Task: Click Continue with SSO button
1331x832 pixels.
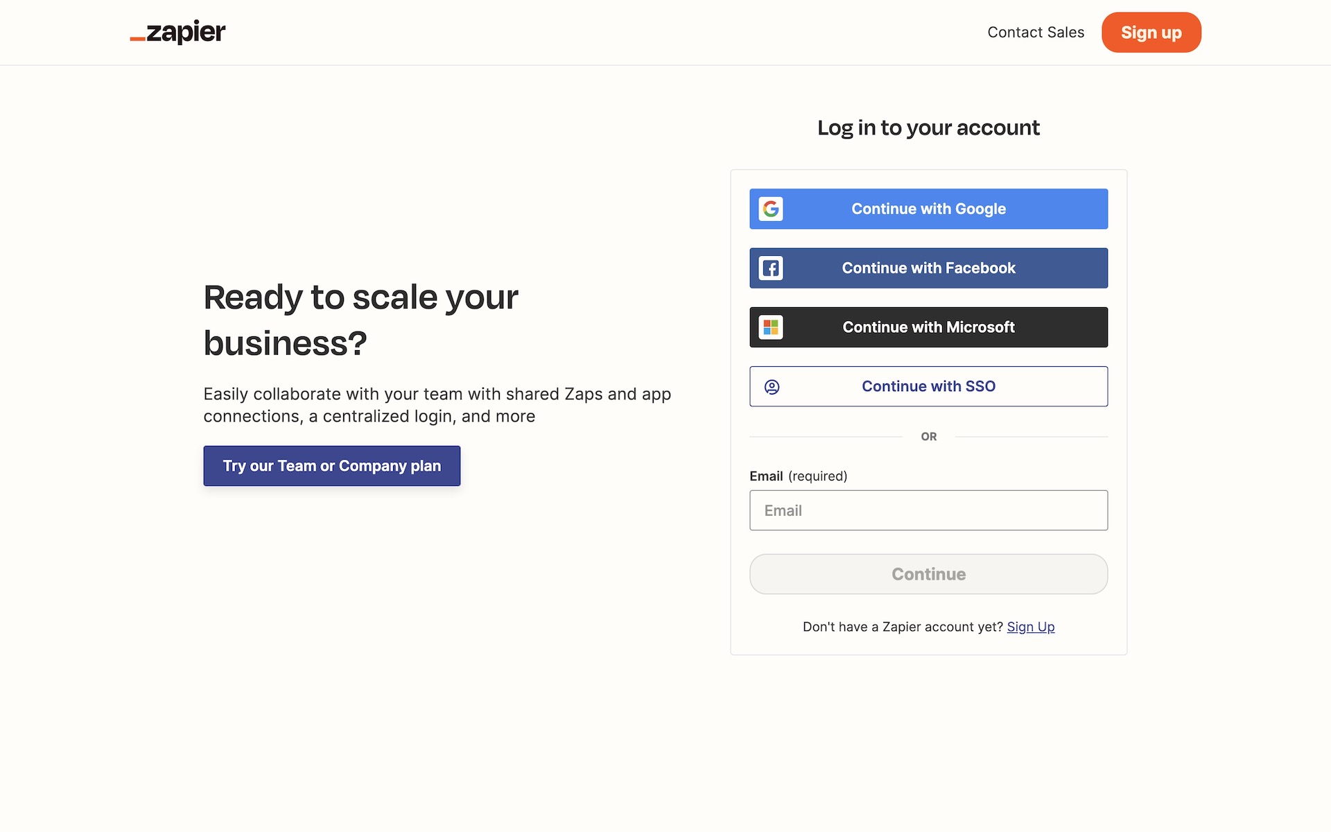Action: point(928,386)
